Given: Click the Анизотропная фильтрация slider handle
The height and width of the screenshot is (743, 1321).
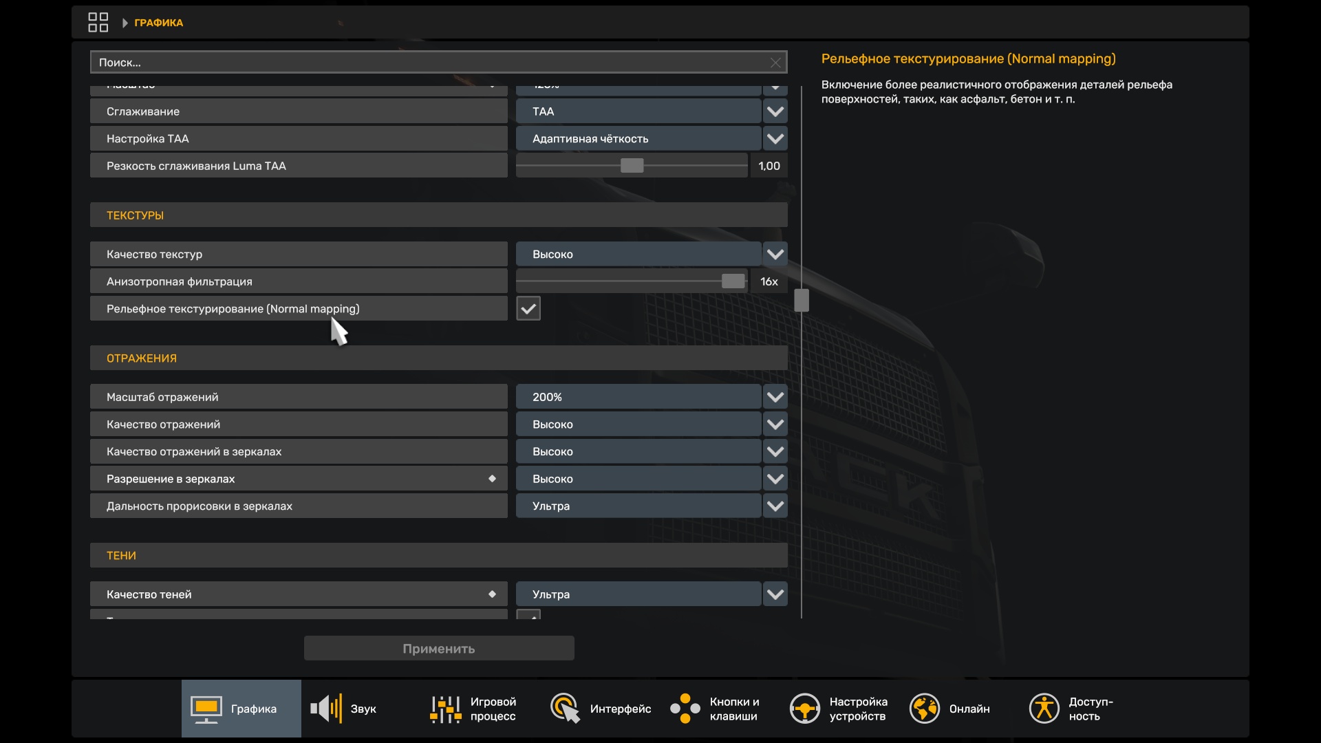Looking at the screenshot, I should [733, 281].
